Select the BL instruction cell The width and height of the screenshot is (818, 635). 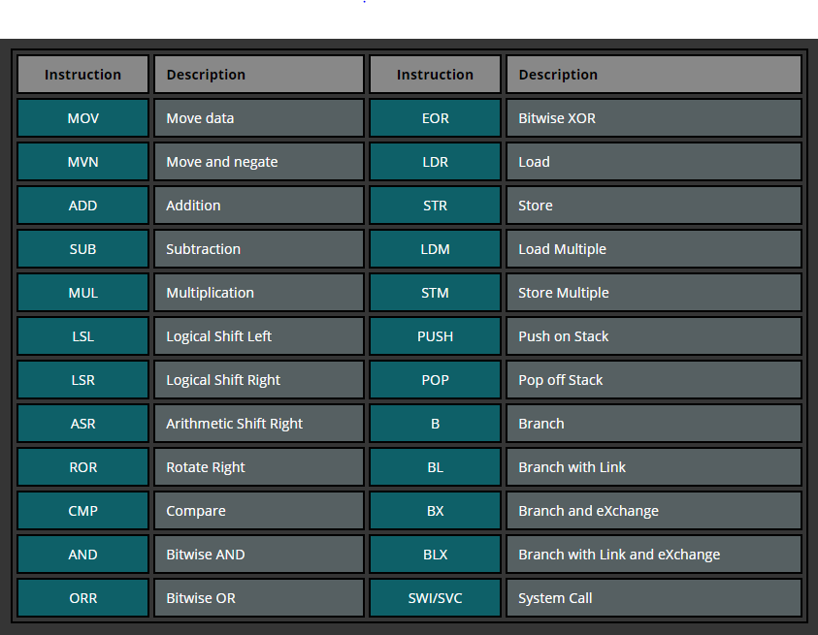click(x=435, y=467)
